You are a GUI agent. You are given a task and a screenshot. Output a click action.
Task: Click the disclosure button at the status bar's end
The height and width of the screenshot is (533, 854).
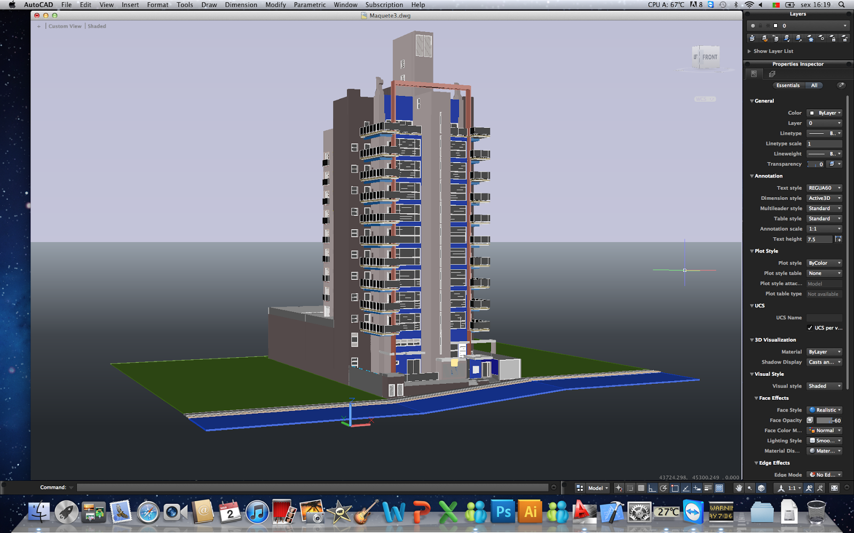847,487
